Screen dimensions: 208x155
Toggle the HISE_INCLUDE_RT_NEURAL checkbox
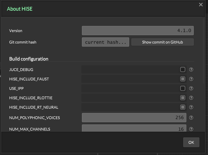pyautogui.click(x=182, y=107)
